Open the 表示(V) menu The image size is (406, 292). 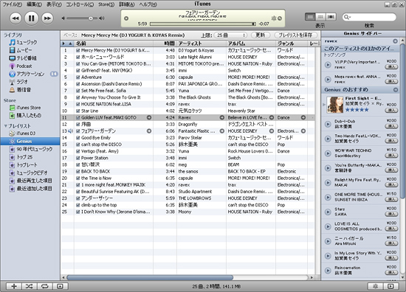click(x=54, y=4)
